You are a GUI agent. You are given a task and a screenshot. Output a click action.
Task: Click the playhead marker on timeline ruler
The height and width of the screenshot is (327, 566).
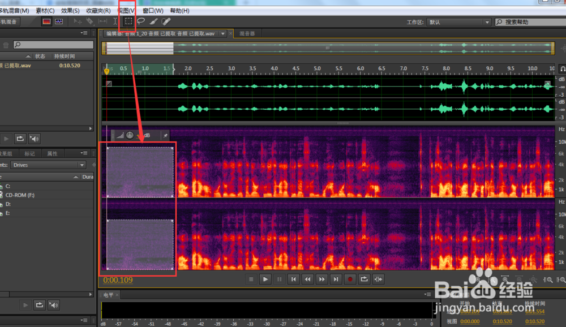tap(106, 71)
